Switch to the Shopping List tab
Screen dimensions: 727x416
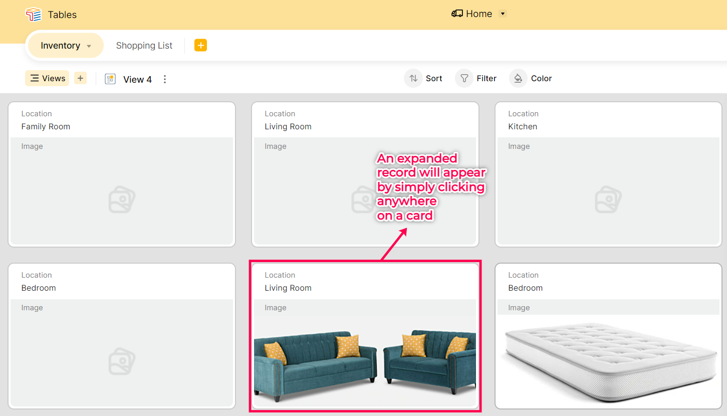click(x=144, y=46)
